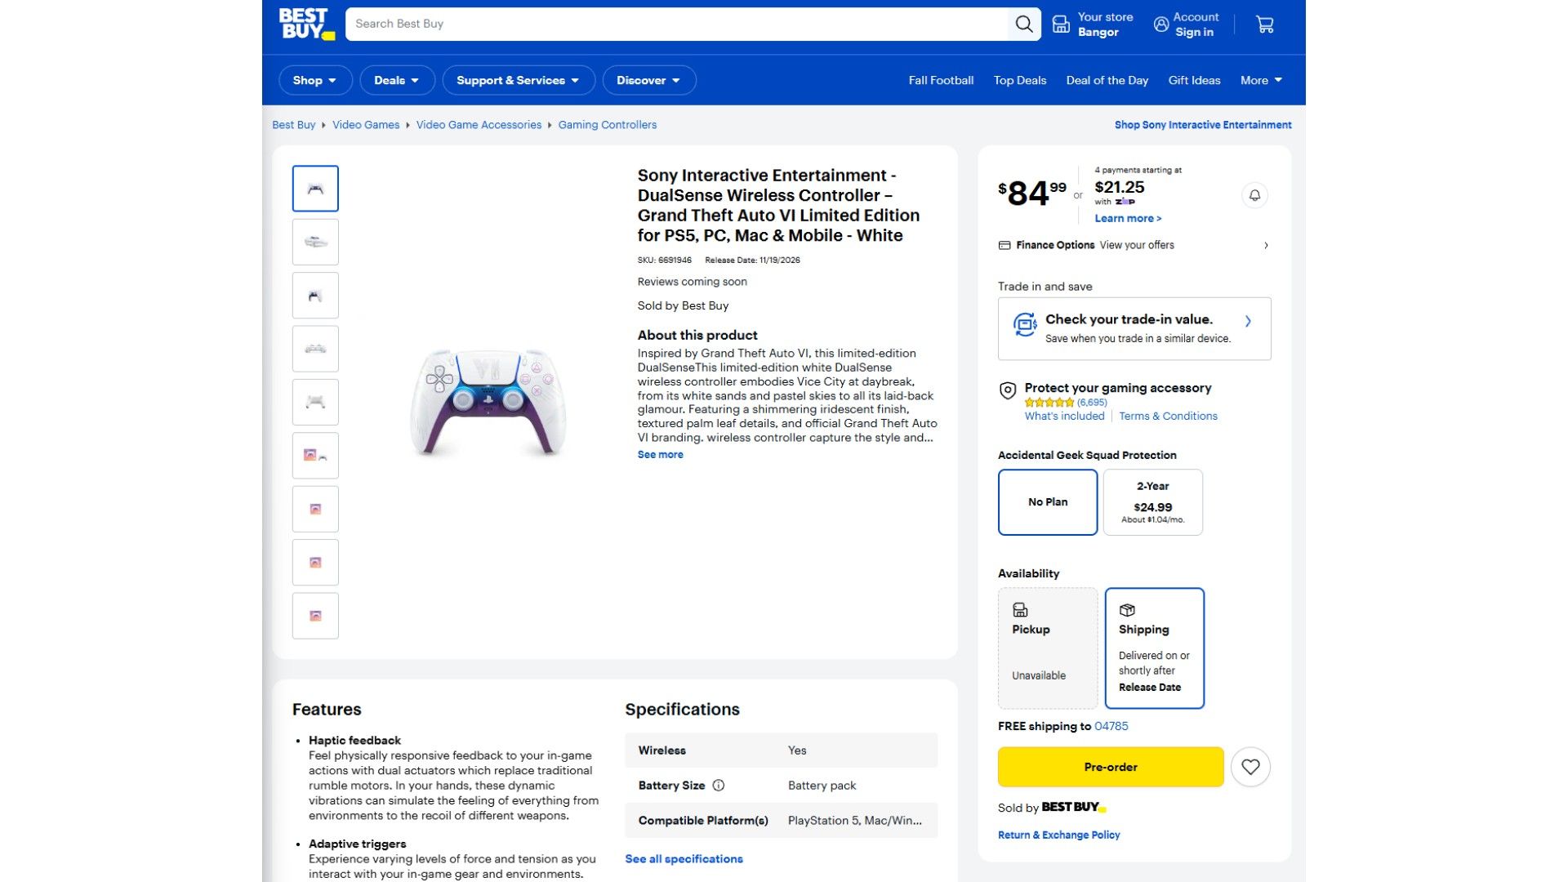The height and width of the screenshot is (882, 1568).
Task: Open See all specifications link
Action: tap(684, 859)
